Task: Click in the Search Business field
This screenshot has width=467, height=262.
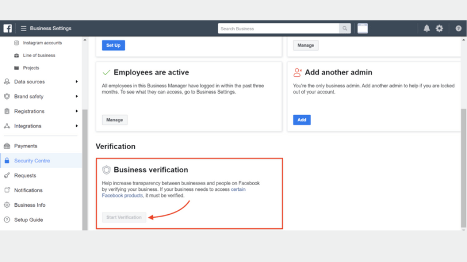Action: [278, 28]
